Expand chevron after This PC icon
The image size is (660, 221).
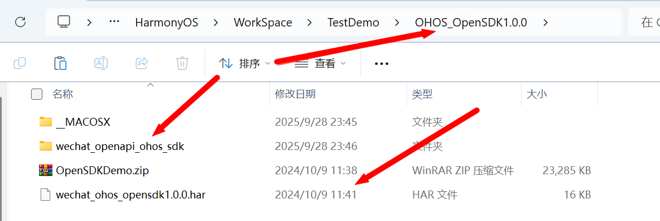tap(89, 22)
